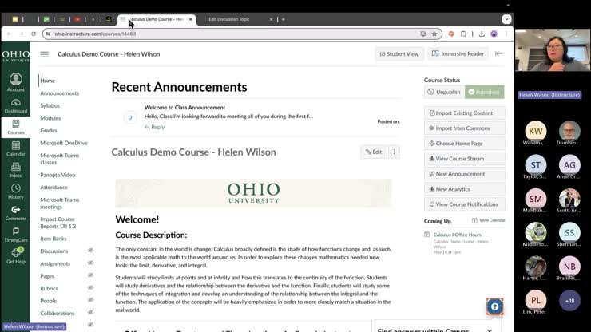Click Import Existing Content
Image resolution: width=591 pixels, height=332 pixels.
pyautogui.click(x=464, y=113)
